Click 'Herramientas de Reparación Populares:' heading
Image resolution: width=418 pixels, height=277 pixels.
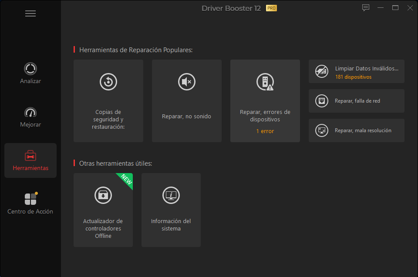[136, 50]
